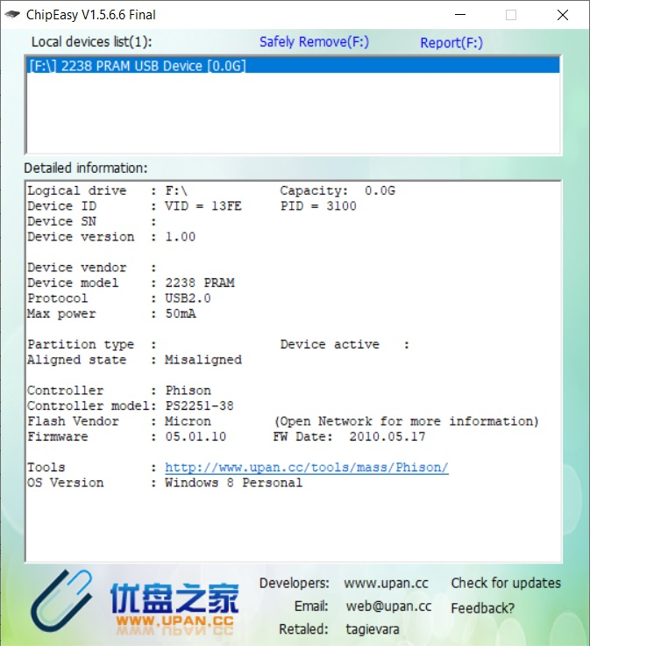Click the flash vendor 'Micron' text

pos(188,421)
